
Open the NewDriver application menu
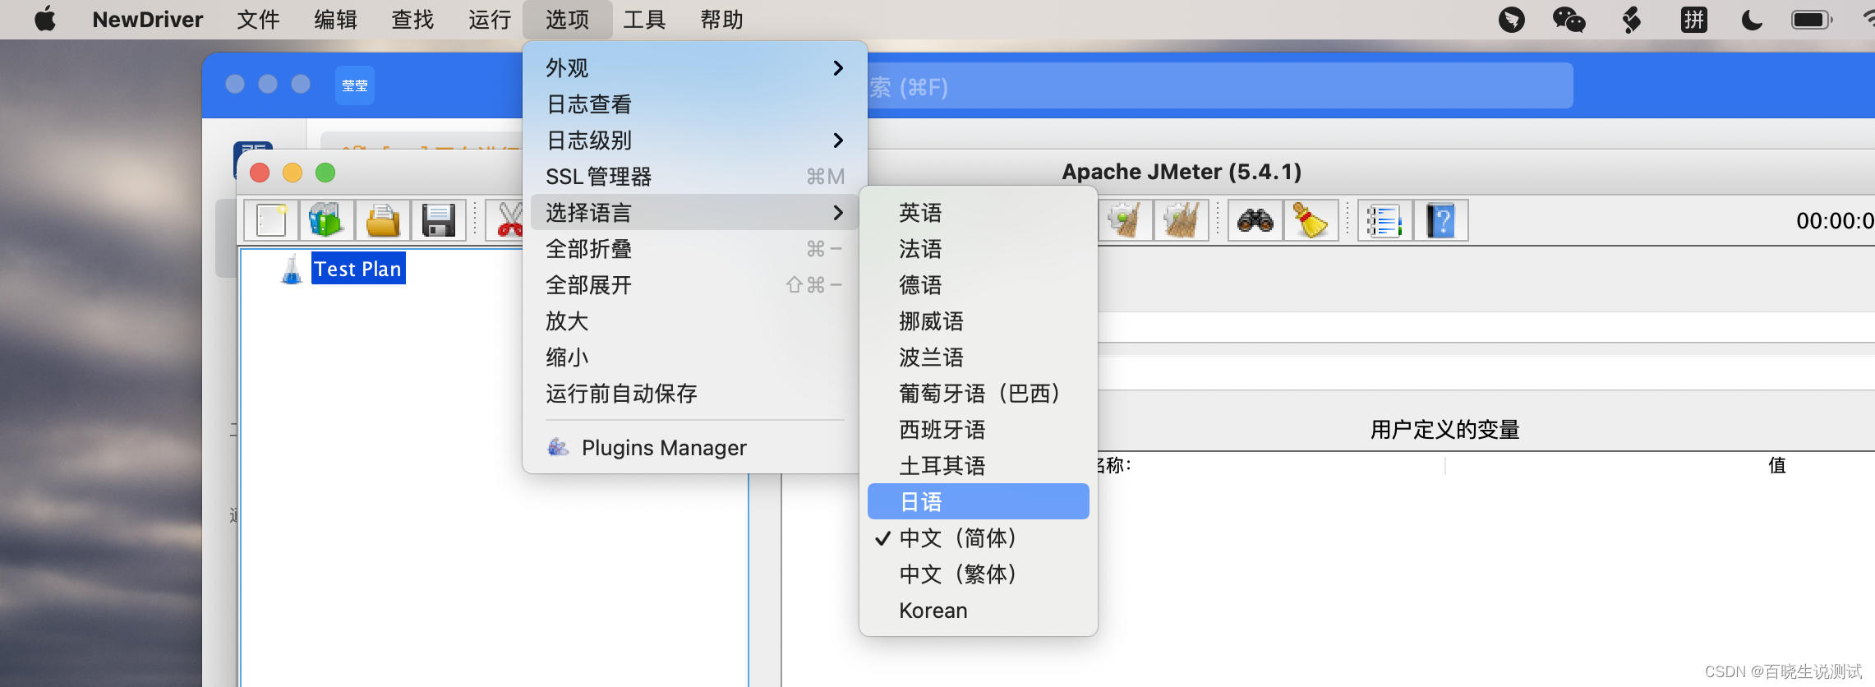[x=148, y=19]
